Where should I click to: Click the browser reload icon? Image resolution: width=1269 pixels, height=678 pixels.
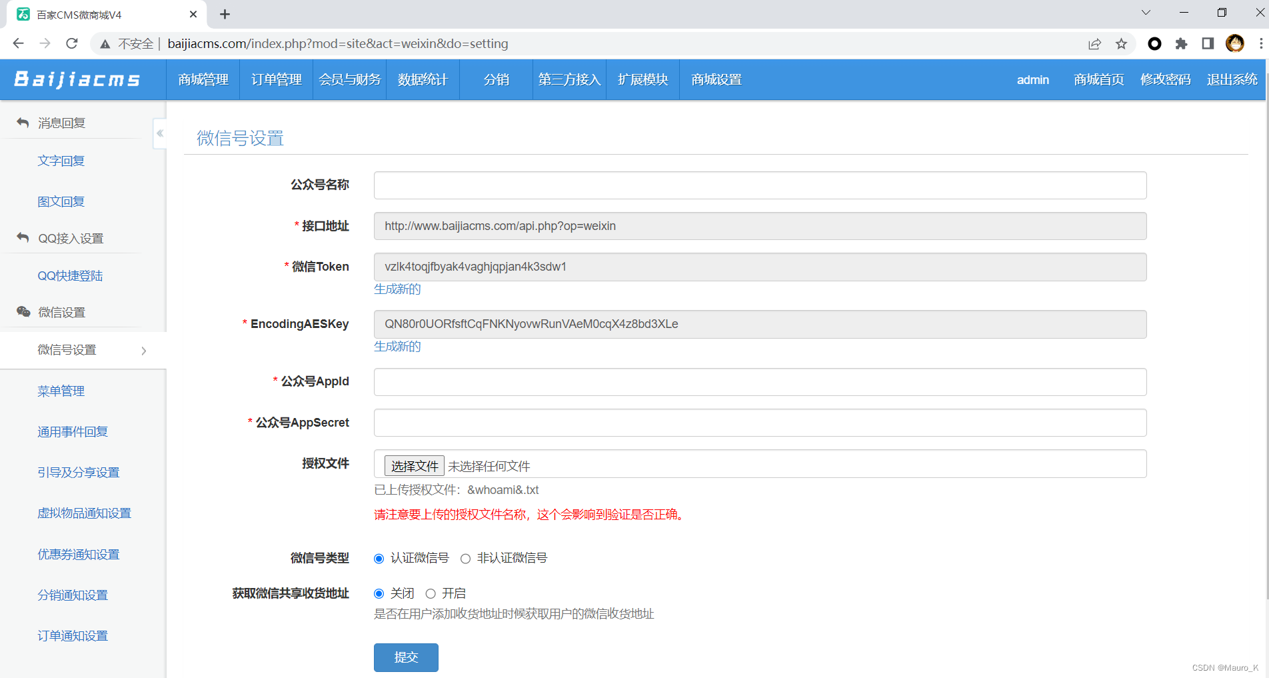point(72,44)
